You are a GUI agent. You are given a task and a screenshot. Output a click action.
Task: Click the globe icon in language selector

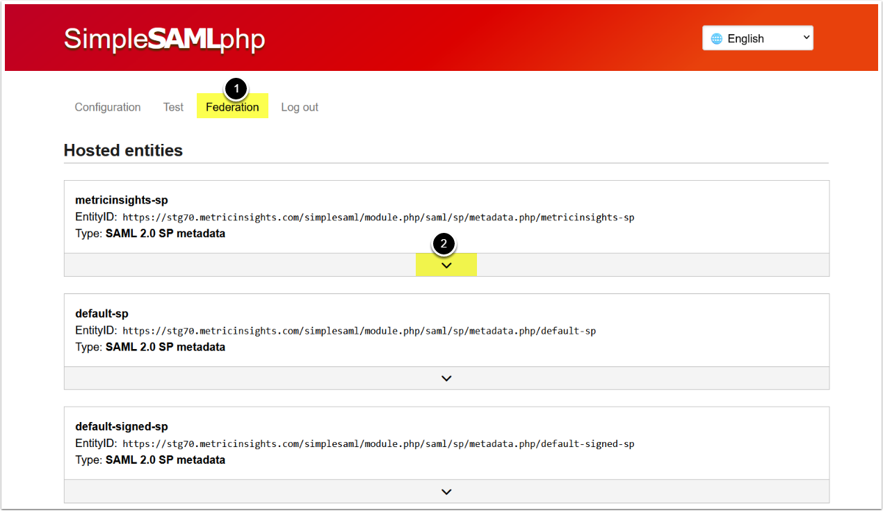(716, 39)
